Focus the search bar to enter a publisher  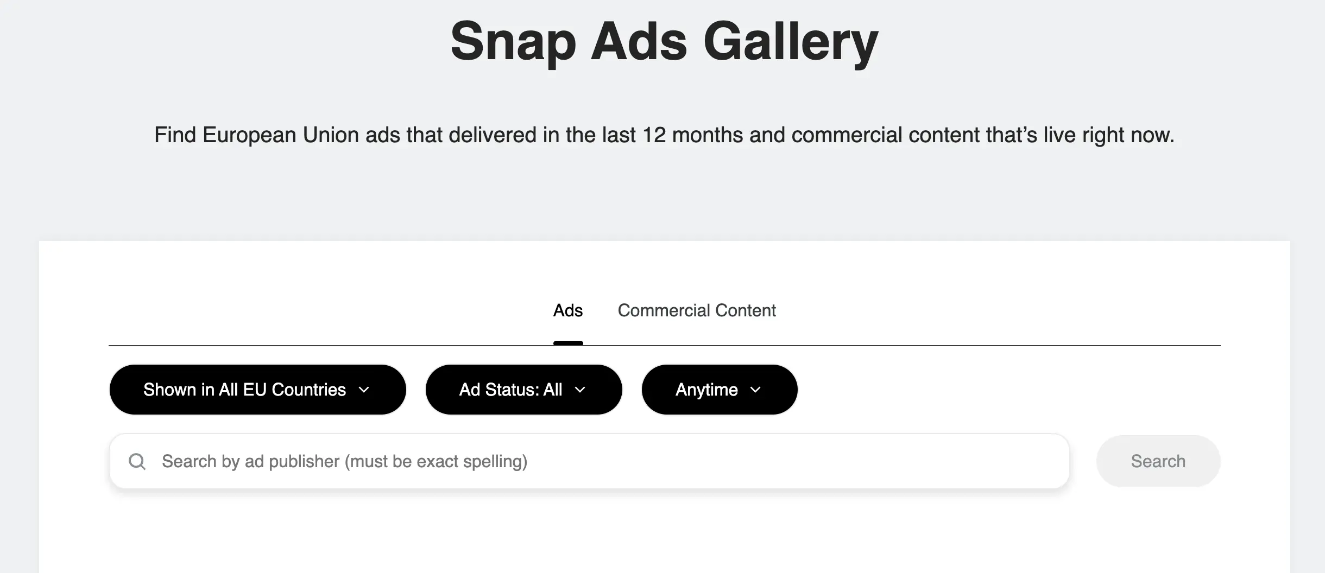pos(489,461)
